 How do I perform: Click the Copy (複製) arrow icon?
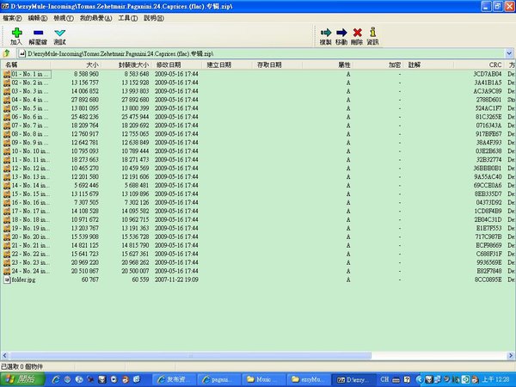(x=326, y=33)
